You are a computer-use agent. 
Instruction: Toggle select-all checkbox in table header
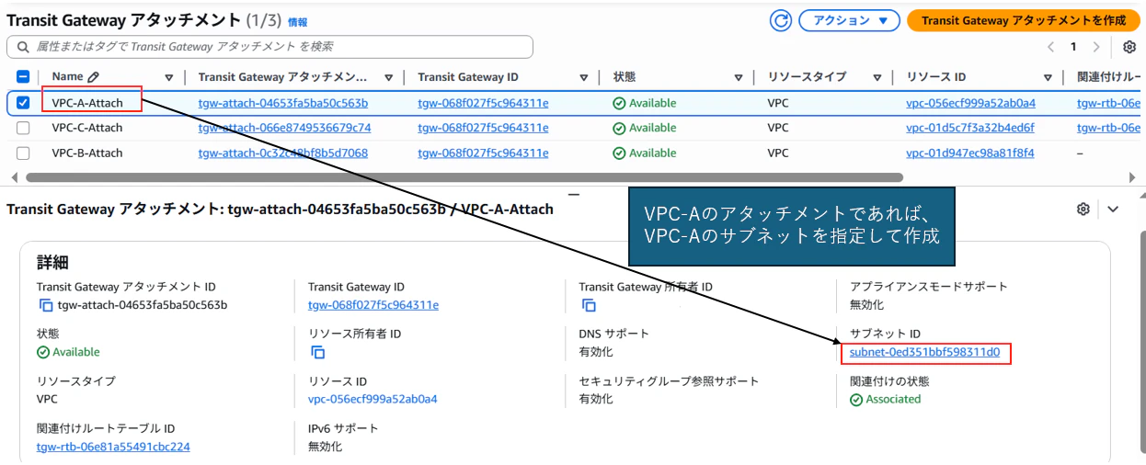[x=23, y=77]
